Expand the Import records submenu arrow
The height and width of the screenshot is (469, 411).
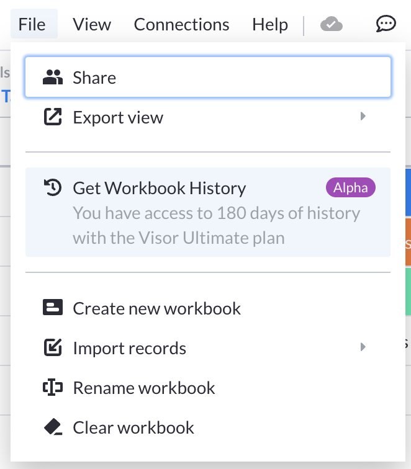(363, 347)
